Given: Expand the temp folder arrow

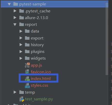Looking at the screenshot, I should click(x=15, y=92).
